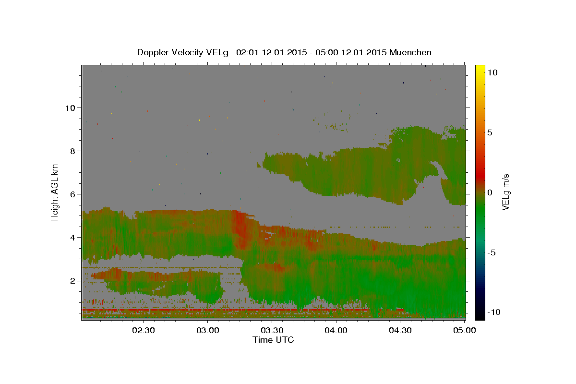Click the height axis label 2

pyautogui.click(x=73, y=281)
